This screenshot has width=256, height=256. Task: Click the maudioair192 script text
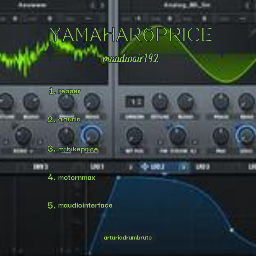click(130, 58)
